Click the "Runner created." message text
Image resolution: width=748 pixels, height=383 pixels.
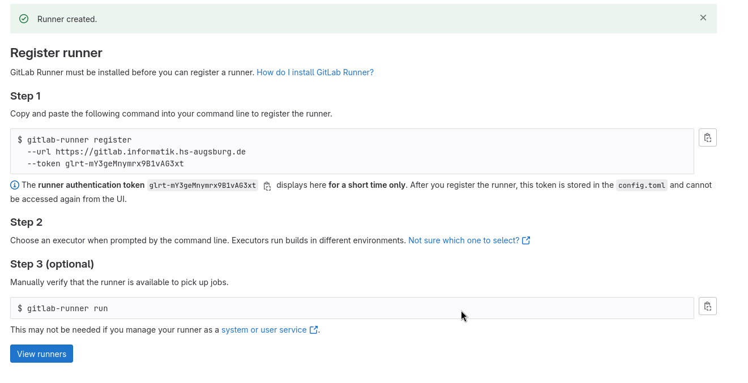pyautogui.click(x=67, y=19)
